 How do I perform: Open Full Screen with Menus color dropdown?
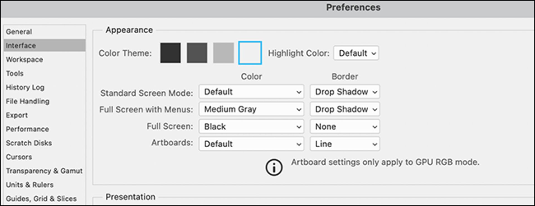tap(251, 109)
